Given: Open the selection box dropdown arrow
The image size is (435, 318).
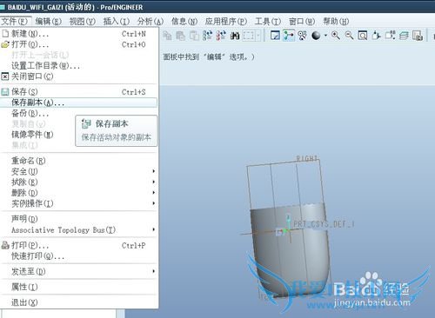Looking at the screenshot, I should [x=258, y=36].
